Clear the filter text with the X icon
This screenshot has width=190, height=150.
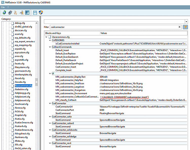click(x=179, y=27)
